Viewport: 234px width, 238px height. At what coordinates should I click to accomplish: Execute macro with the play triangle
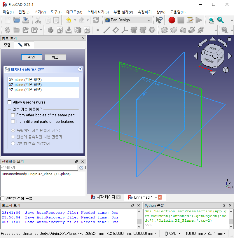click(199, 20)
